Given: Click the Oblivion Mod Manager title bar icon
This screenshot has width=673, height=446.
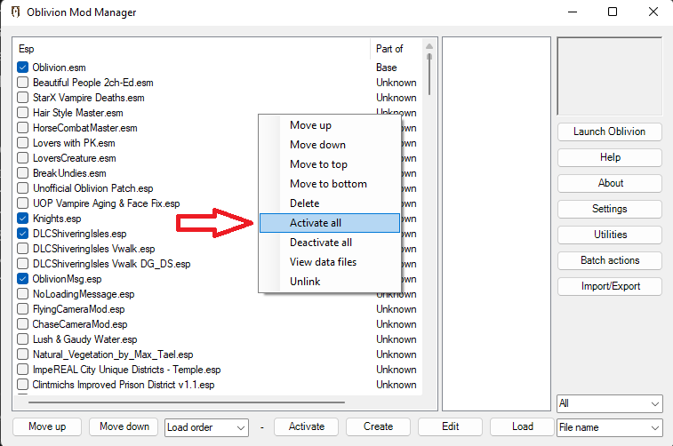Looking at the screenshot, I should [x=14, y=12].
